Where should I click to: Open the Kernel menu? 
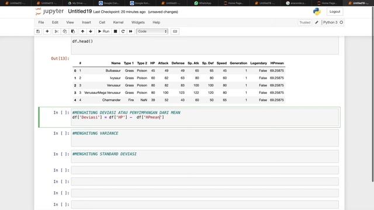(118, 22)
